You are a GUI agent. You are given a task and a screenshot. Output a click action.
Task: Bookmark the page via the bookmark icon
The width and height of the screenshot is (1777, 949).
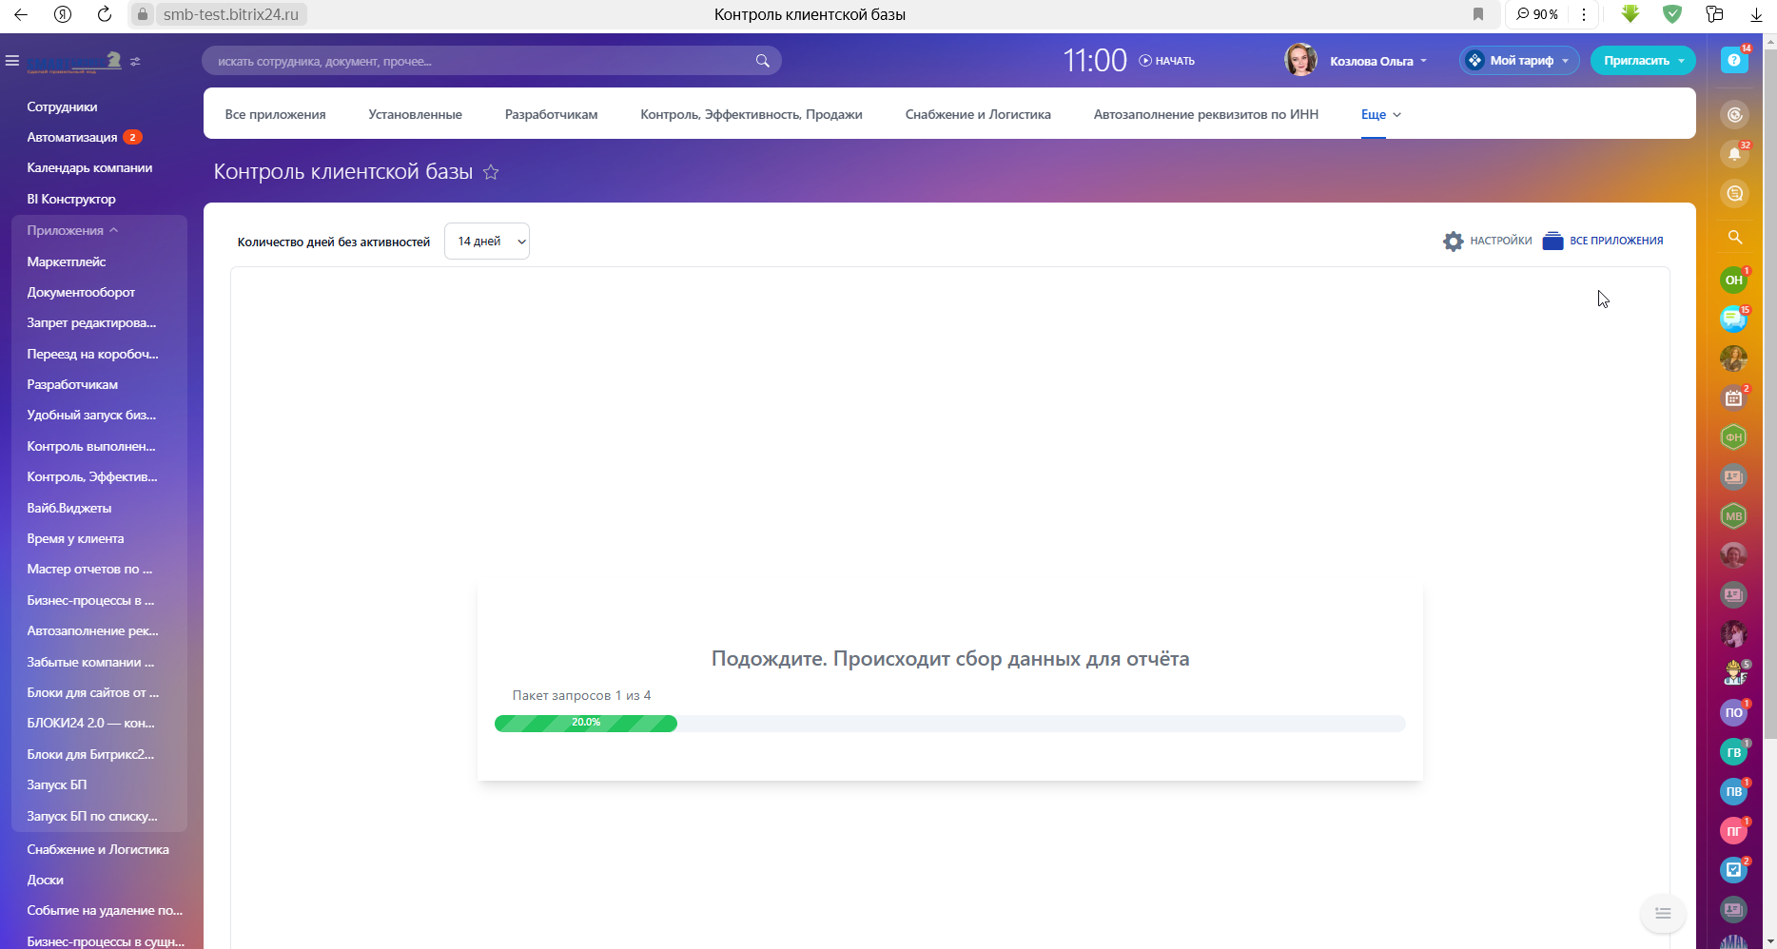pos(1478,14)
